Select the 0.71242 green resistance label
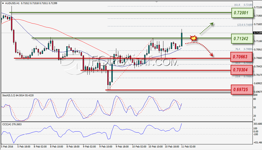This screenshot has width=262, height=150. [242, 39]
